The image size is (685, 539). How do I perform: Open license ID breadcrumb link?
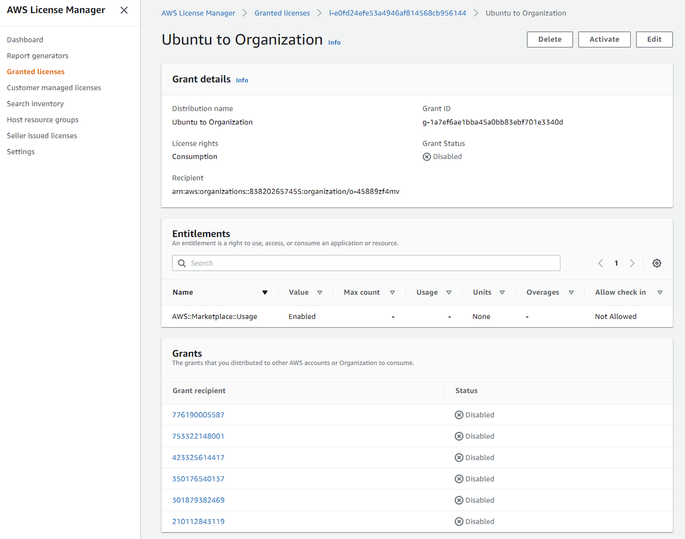[398, 13]
